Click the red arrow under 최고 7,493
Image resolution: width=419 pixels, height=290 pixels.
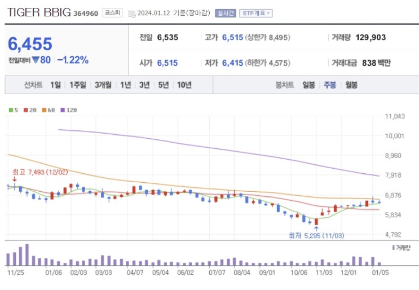tap(14, 179)
